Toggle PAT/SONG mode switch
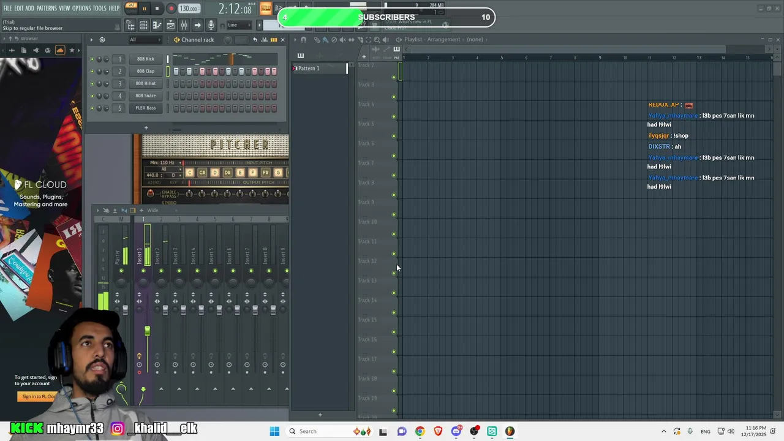Screen dimensions: 784x441 tap(131, 8)
